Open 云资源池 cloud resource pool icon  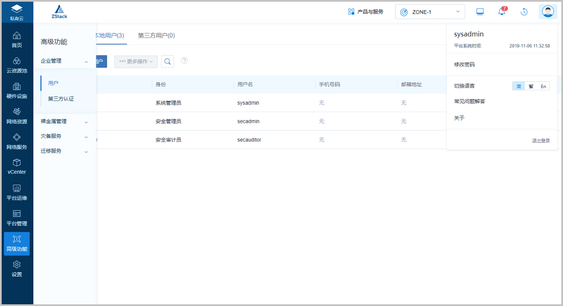tap(17, 65)
